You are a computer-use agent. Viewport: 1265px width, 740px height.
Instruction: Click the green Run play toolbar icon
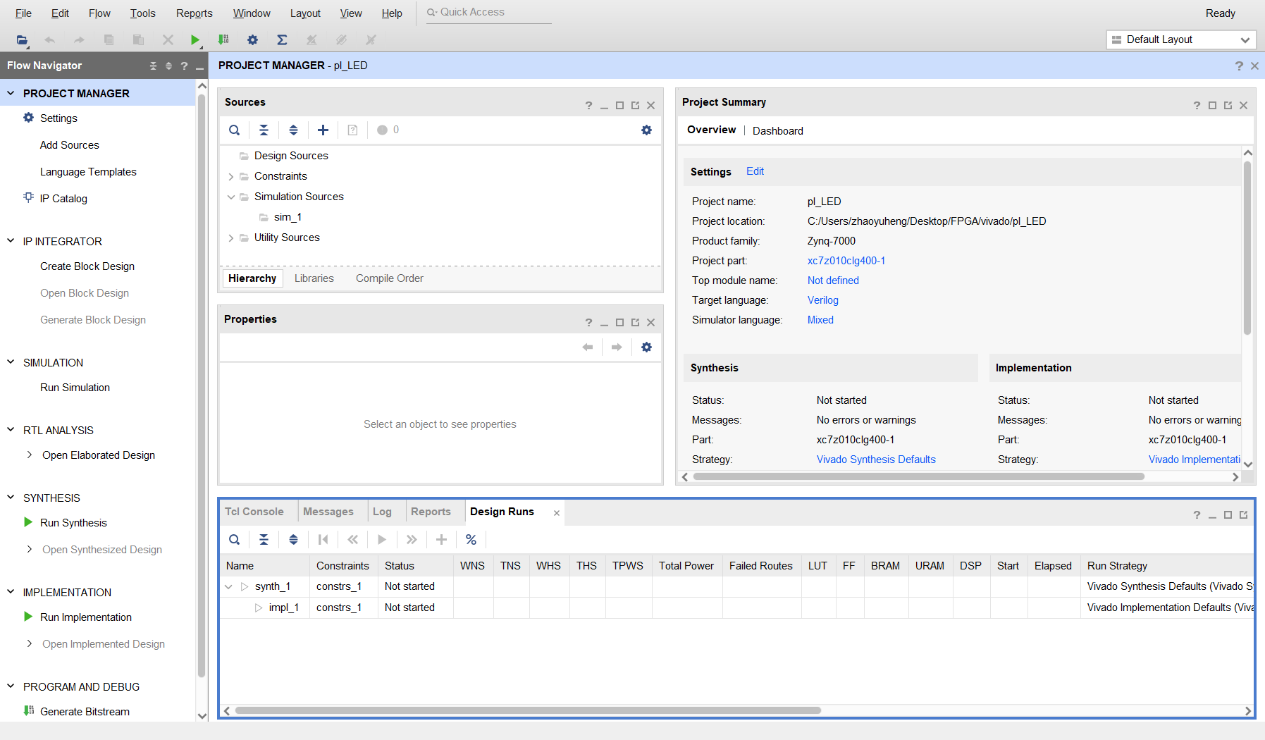pos(195,40)
